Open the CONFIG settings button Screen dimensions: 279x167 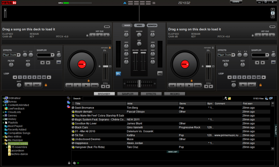coord(236,2)
